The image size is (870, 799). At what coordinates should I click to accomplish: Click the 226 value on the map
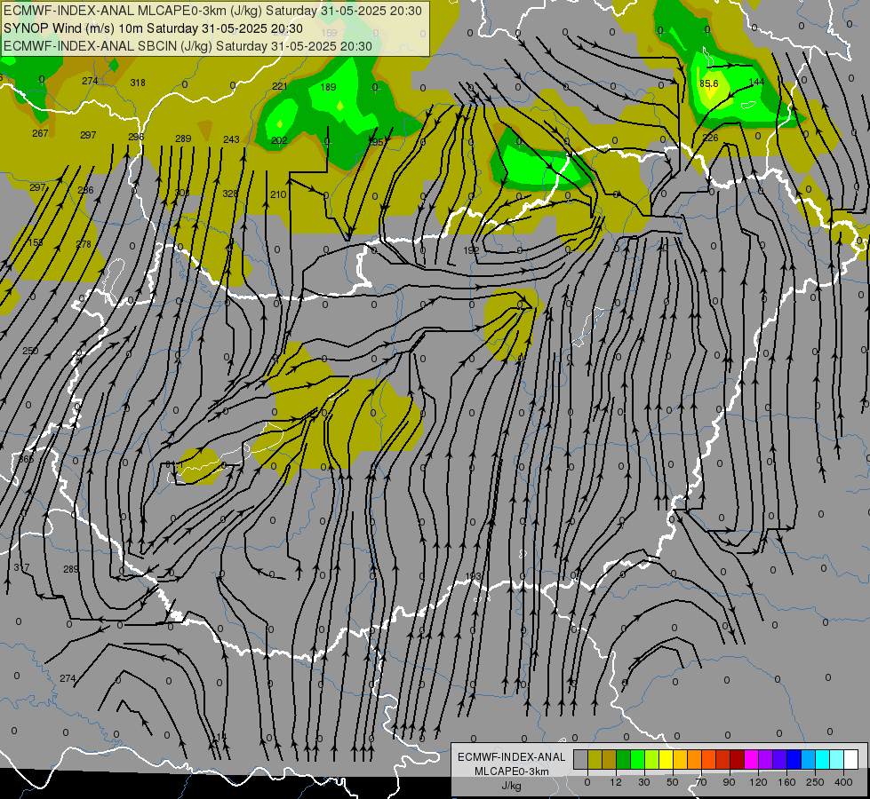pos(710,138)
